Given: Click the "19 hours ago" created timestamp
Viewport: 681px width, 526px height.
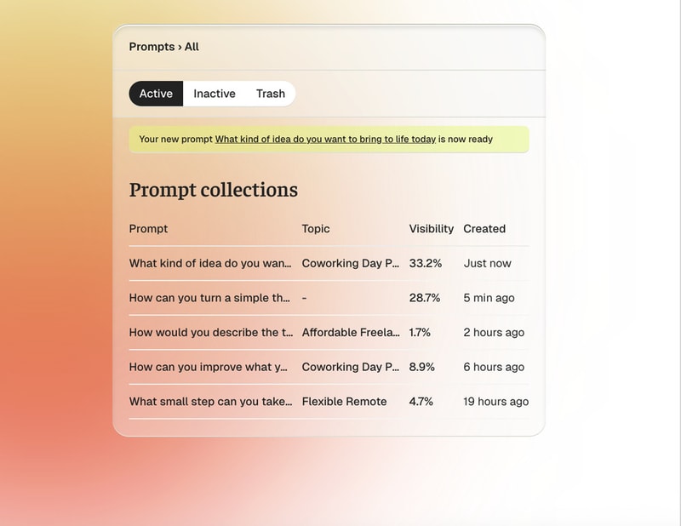Looking at the screenshot, I should tap(495, 402).
